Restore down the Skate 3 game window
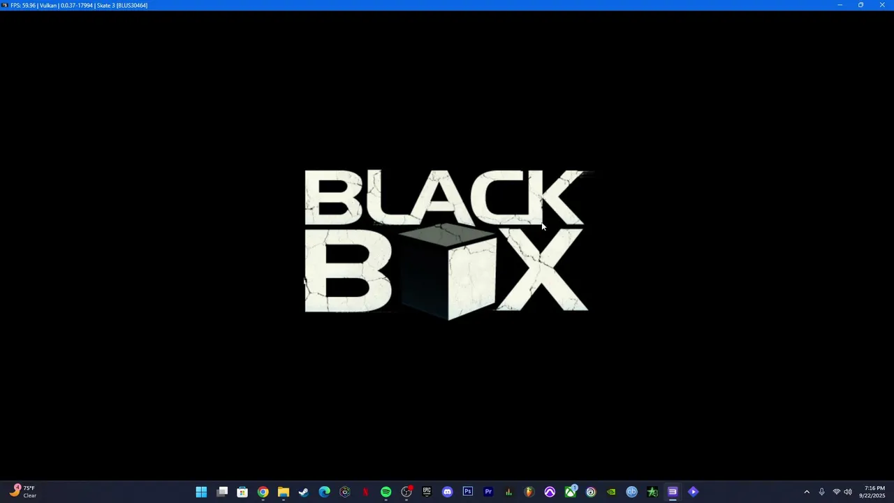This screenshot has height=503, width=894. (860, 5)
